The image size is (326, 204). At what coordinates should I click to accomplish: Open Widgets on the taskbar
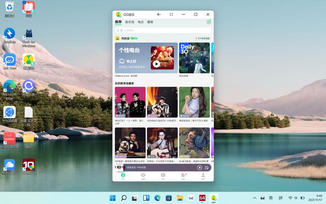(x=146, y=198)
